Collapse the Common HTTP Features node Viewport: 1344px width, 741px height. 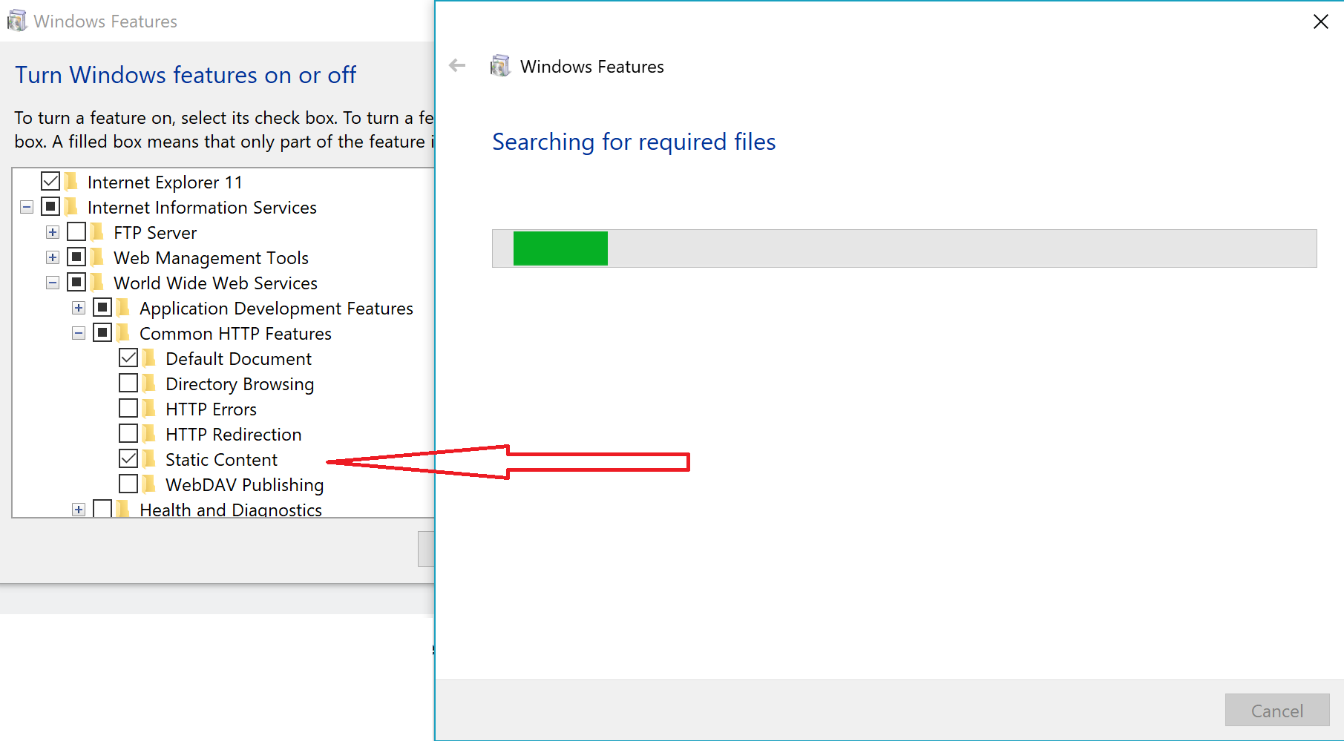point(79,334)
